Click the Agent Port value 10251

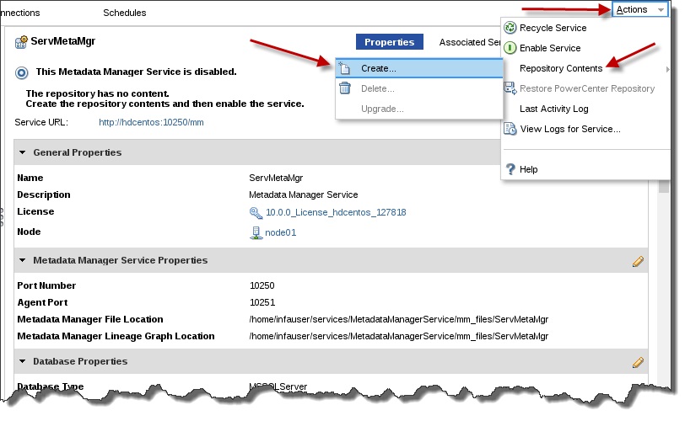pyautogui.click(x=262, y=302)
